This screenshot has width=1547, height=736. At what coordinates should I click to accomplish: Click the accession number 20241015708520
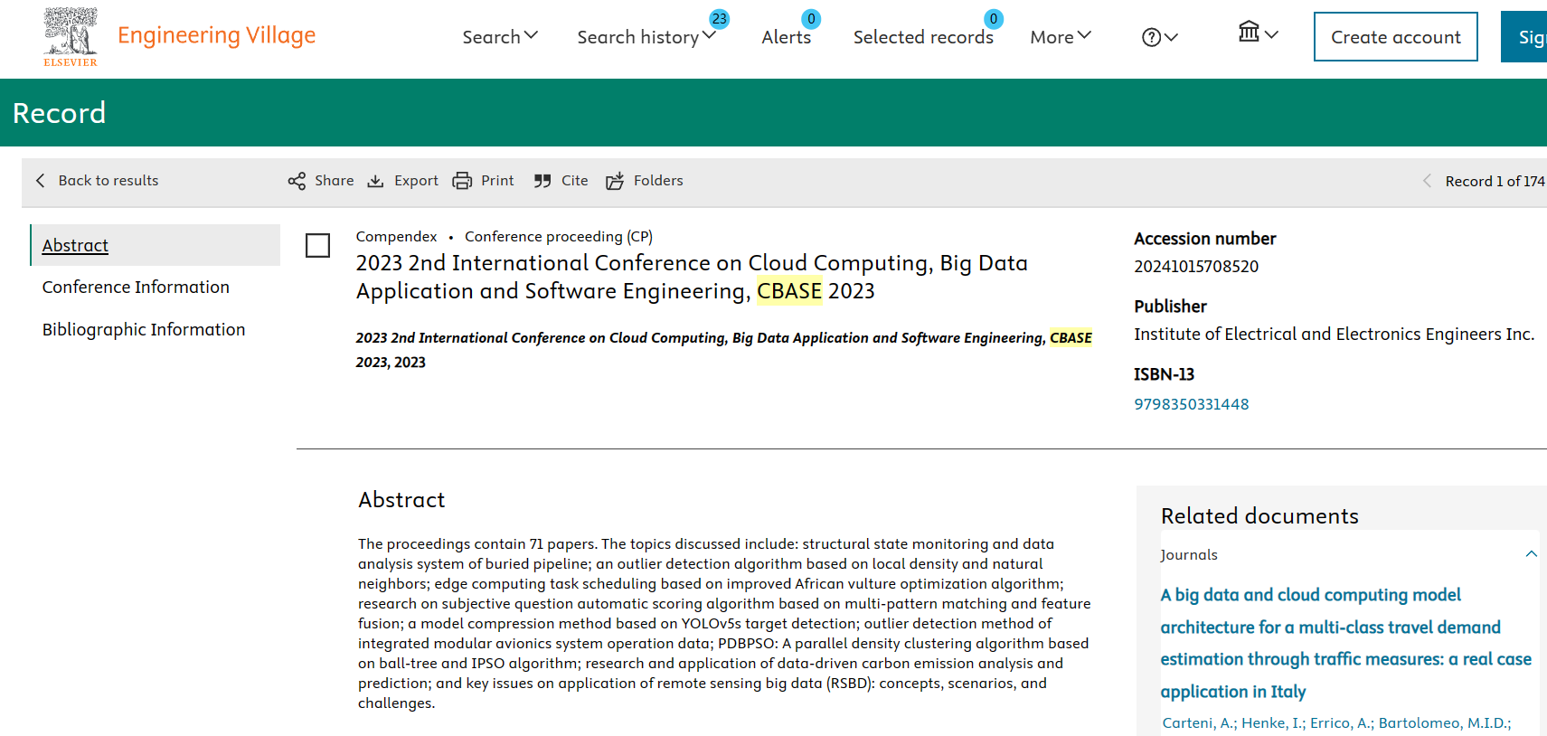[x=1196, y=267]
